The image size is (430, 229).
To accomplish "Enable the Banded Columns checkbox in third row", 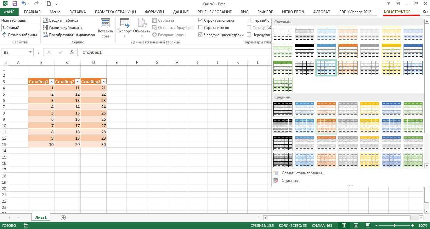I will pos(249,35).
